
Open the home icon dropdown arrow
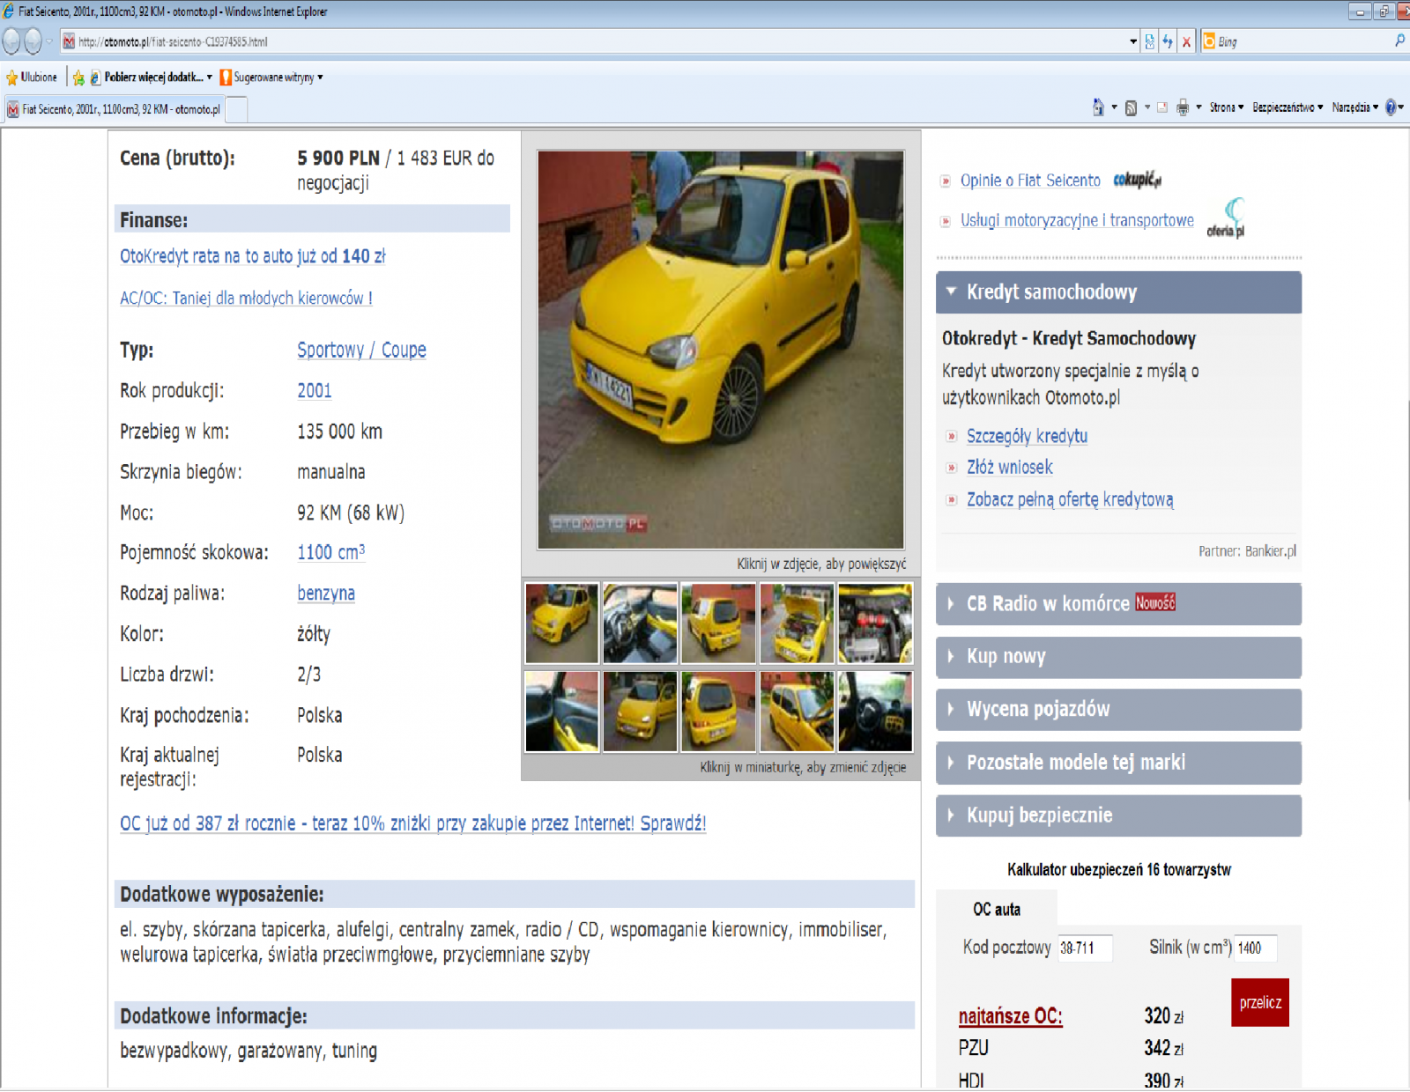click(x=1114, y=107)
